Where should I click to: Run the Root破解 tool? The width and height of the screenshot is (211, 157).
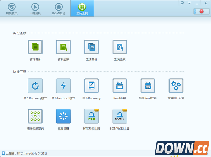coord(120,86)
